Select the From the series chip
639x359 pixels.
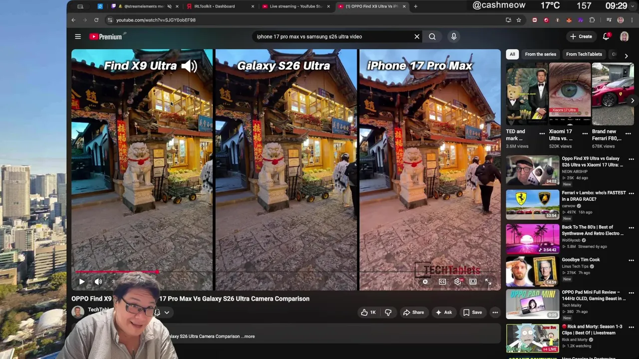tap(540, 54)
